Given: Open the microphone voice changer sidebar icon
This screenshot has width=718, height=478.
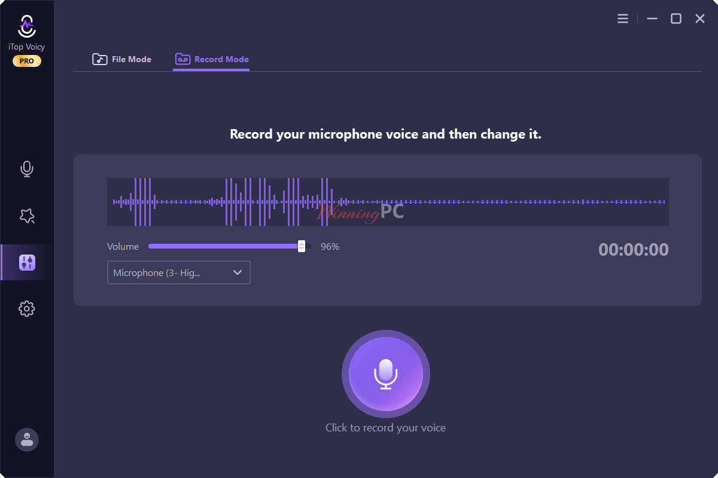Looking at the screenshot, I should tap(26, 169).
